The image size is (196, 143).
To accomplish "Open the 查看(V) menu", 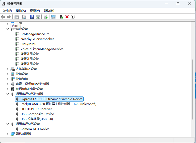I will 35,11.
